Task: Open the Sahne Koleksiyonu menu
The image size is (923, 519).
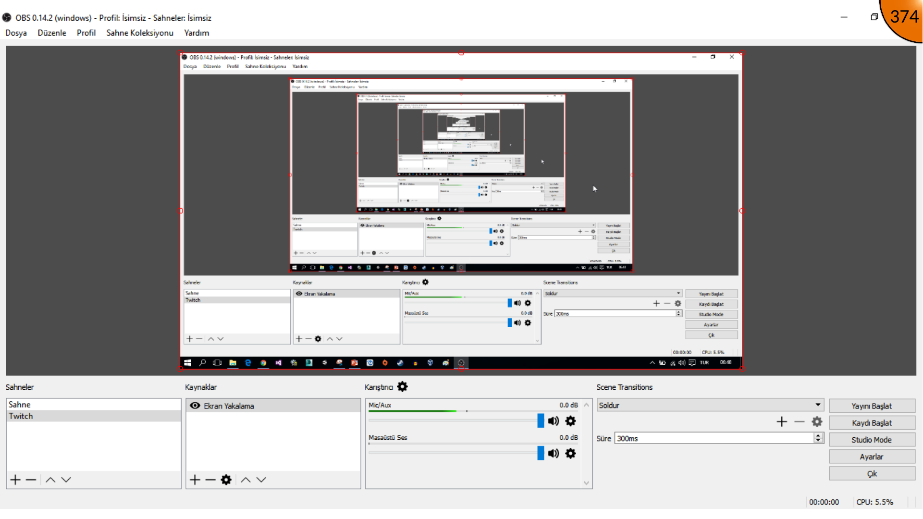Action: (140, 33)
